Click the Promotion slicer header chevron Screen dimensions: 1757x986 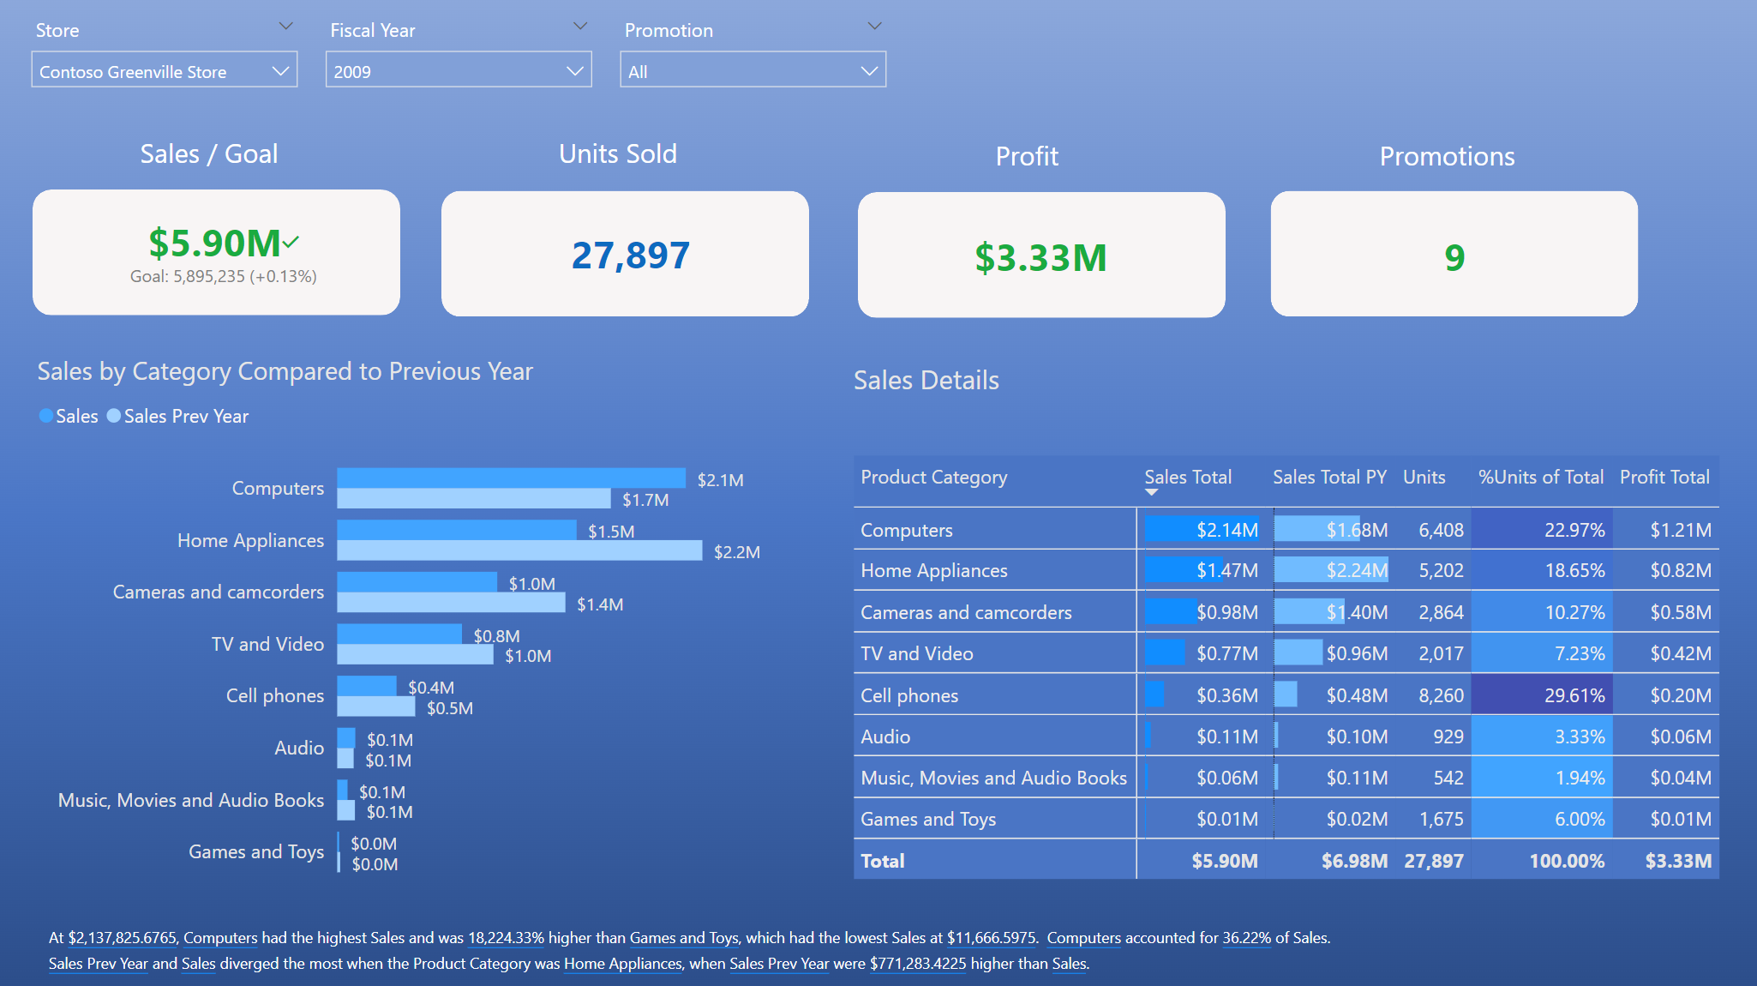pos(874,27)
